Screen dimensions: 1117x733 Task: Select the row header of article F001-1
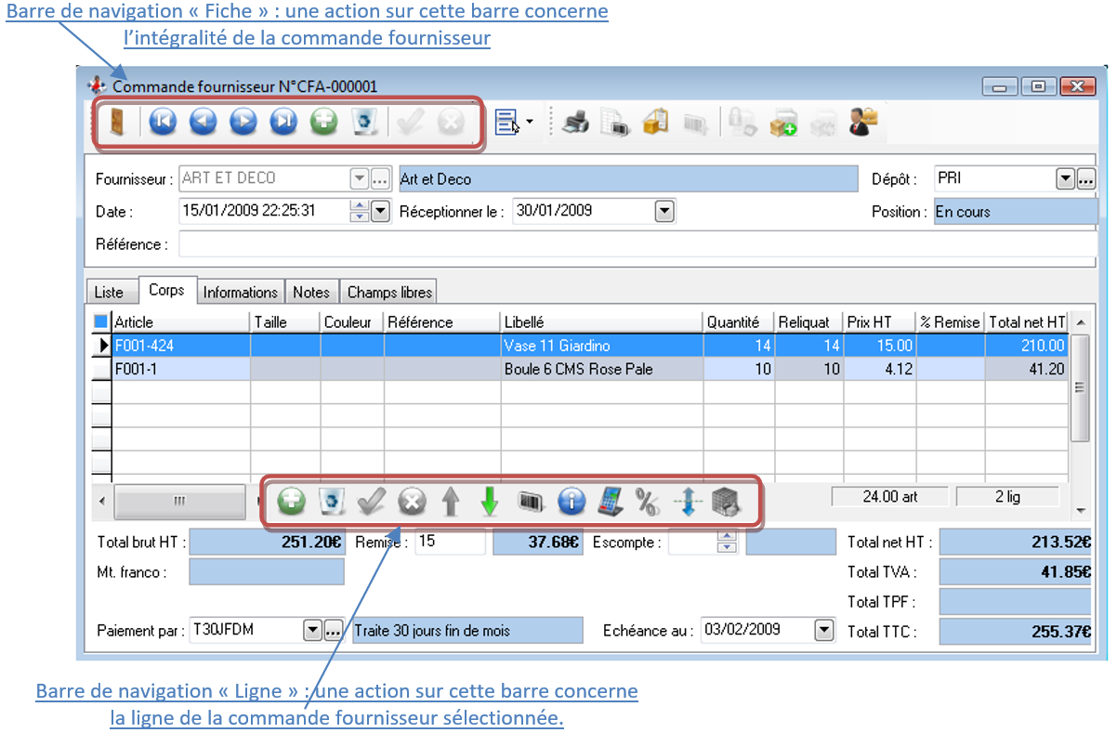[x=101, y=368]
